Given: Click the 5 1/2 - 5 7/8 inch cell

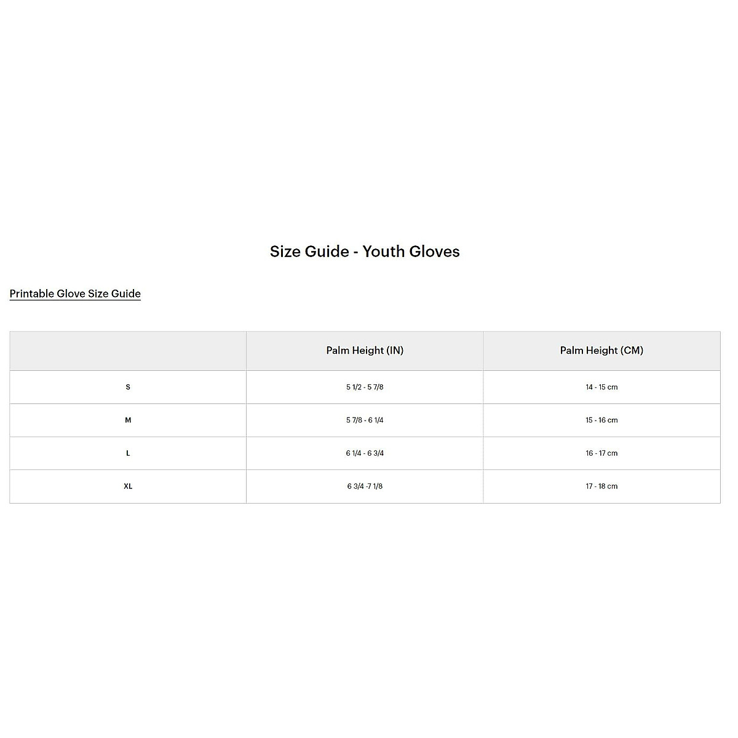Looking at the screenshot, I should [x=365, y=387].
